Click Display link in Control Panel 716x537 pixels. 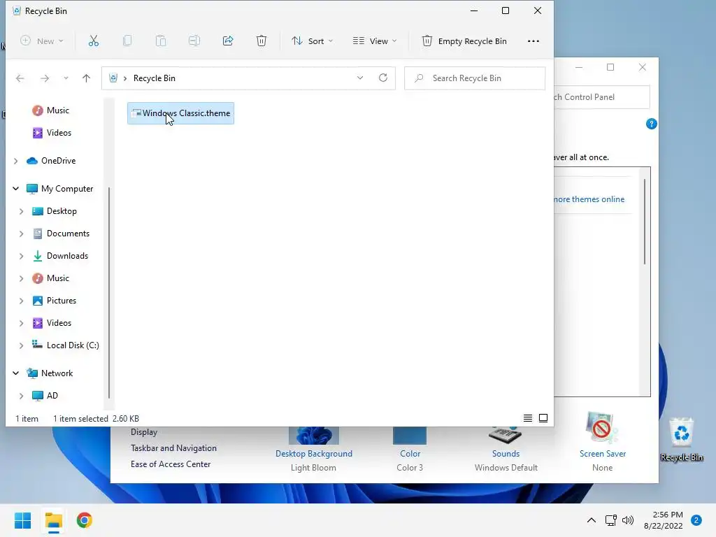[x=144, y=432]
